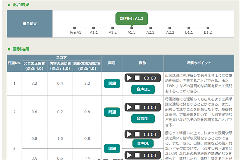Open the 問題 button for question 2
Screen dimensions: 241x161
(112, 112)
